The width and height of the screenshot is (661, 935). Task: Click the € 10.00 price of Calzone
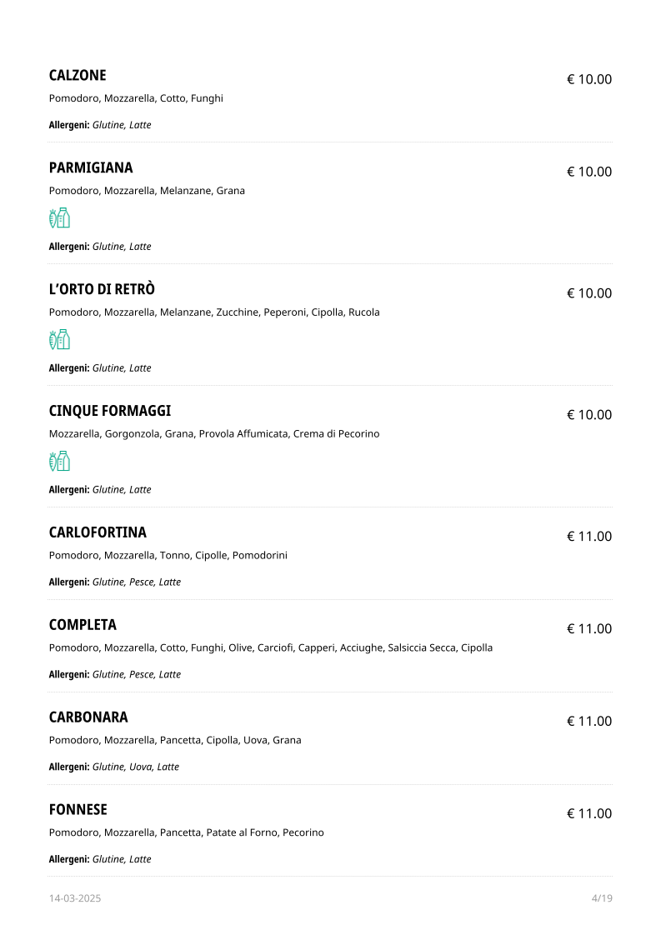[x=589, y=80]
